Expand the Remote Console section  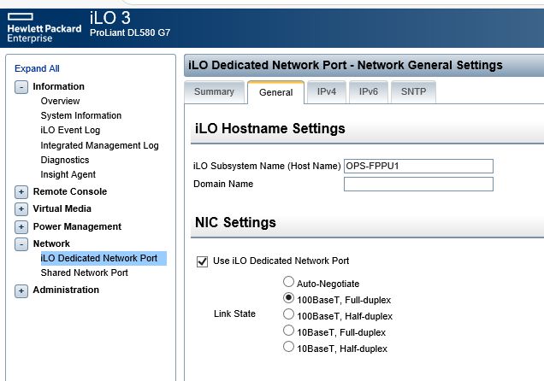[21, 192]
